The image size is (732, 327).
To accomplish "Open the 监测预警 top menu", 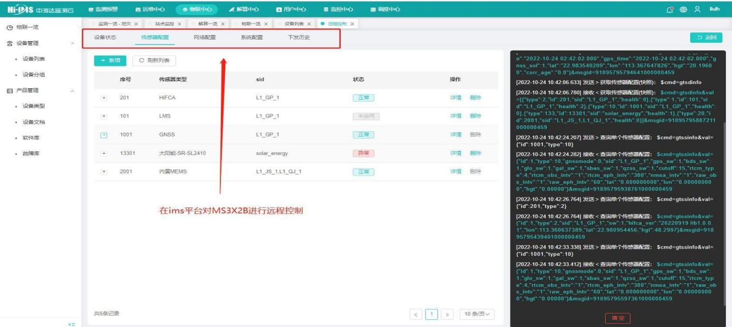I will (99, 8).
